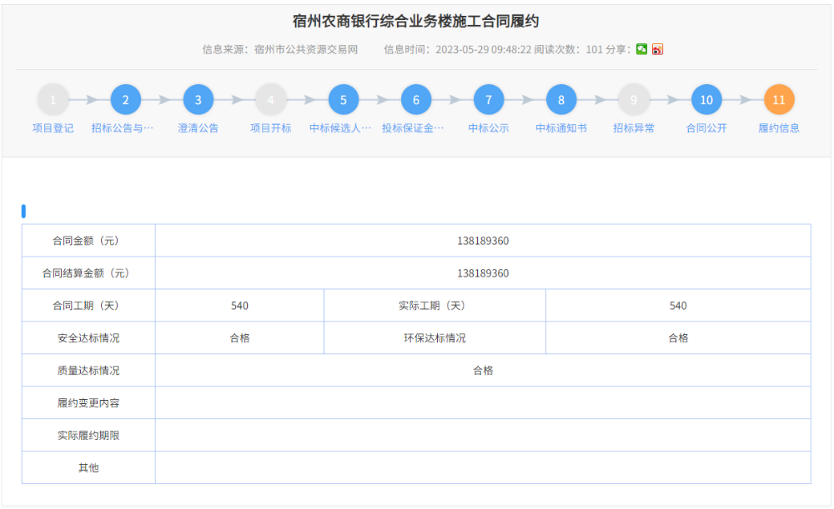Click the source text 宿州市公共资源交易网
This screenshot has height=509, width=834.
306,49
